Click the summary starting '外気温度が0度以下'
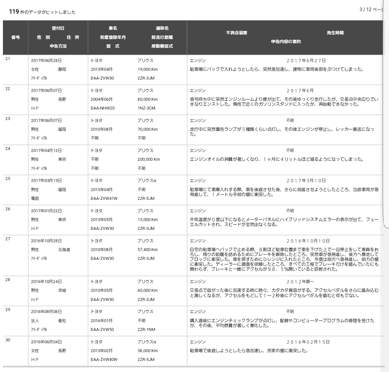 tap(284, 222)
